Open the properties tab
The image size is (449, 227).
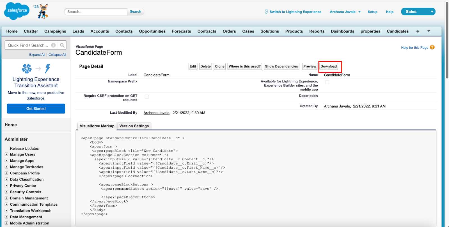click(x=370, y=31)
